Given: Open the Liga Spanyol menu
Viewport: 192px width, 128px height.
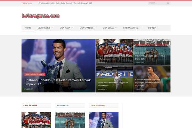Looking at the screenshot, I should (86, 28).
